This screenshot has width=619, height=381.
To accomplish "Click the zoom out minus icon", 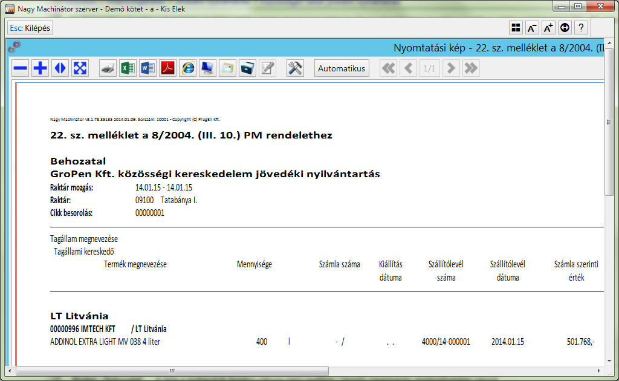I will (x=21, y=68).
